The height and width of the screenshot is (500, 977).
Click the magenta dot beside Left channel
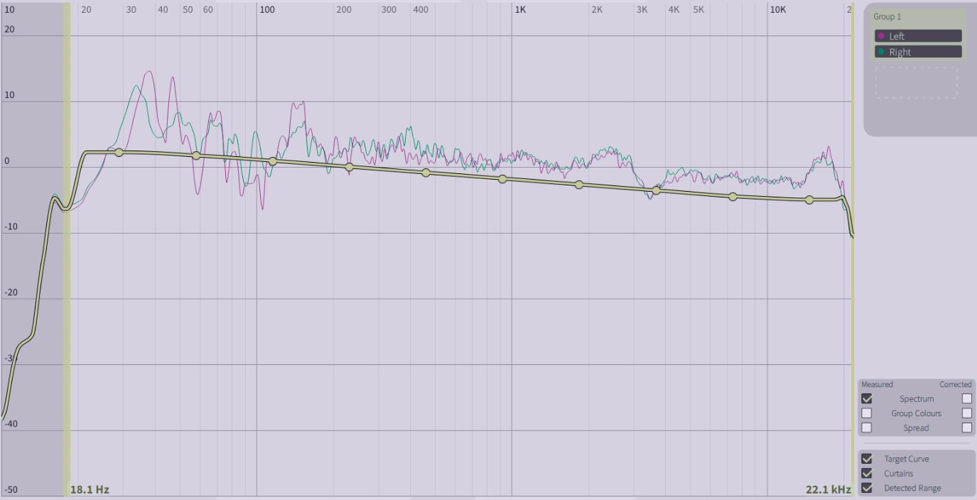click(881, 36)
